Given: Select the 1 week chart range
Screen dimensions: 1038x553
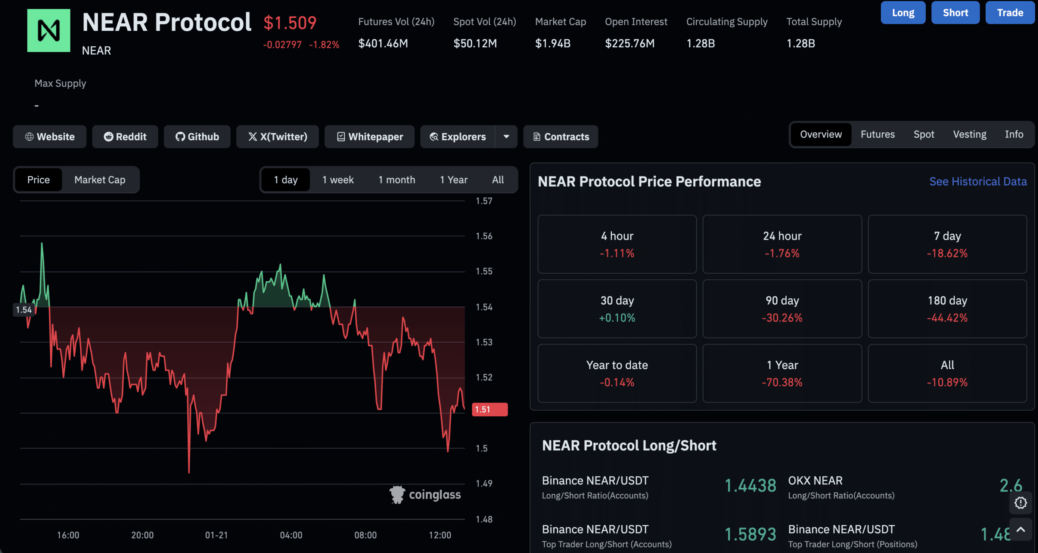Looking at the screenshot, I should pos(337,180).
